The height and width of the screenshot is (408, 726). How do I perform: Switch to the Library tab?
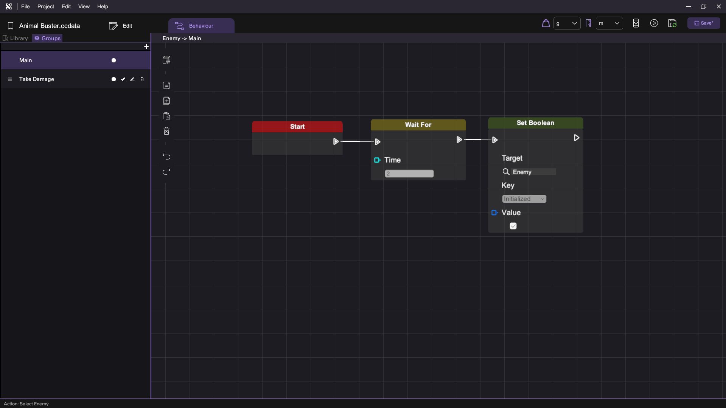pos(16,38)
